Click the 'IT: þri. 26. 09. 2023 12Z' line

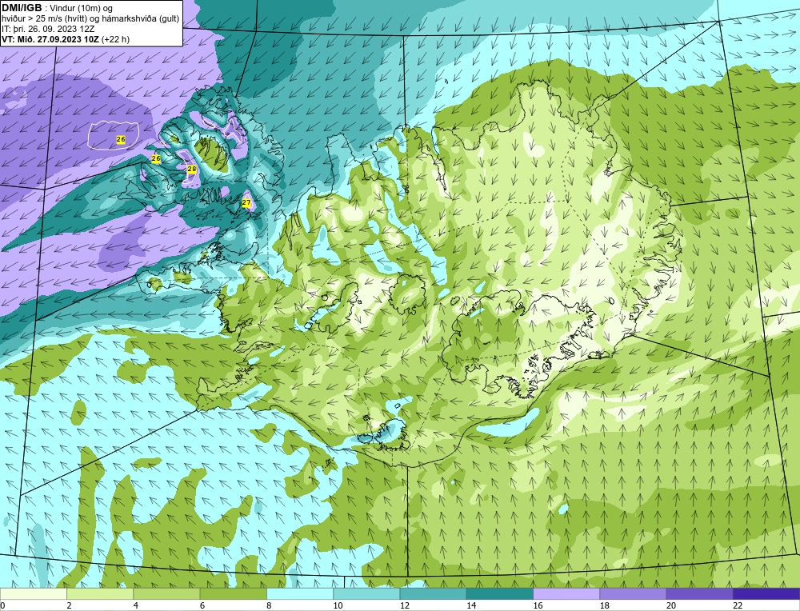[x=48, y=29]
